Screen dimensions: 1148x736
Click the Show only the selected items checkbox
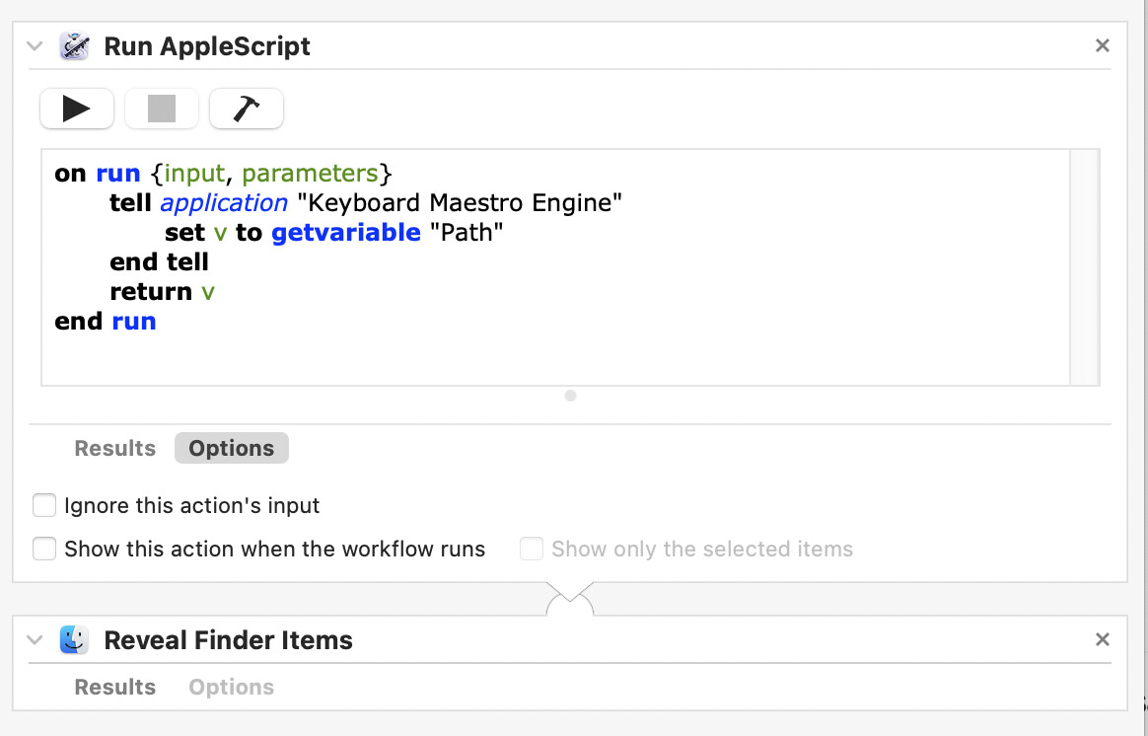click(531, 549)
